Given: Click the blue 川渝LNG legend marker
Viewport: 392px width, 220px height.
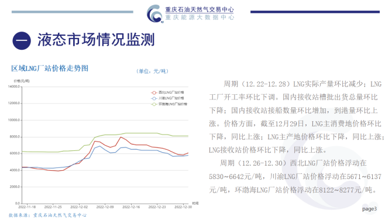Looking at the screenshot, I should [x=154, y=98].
